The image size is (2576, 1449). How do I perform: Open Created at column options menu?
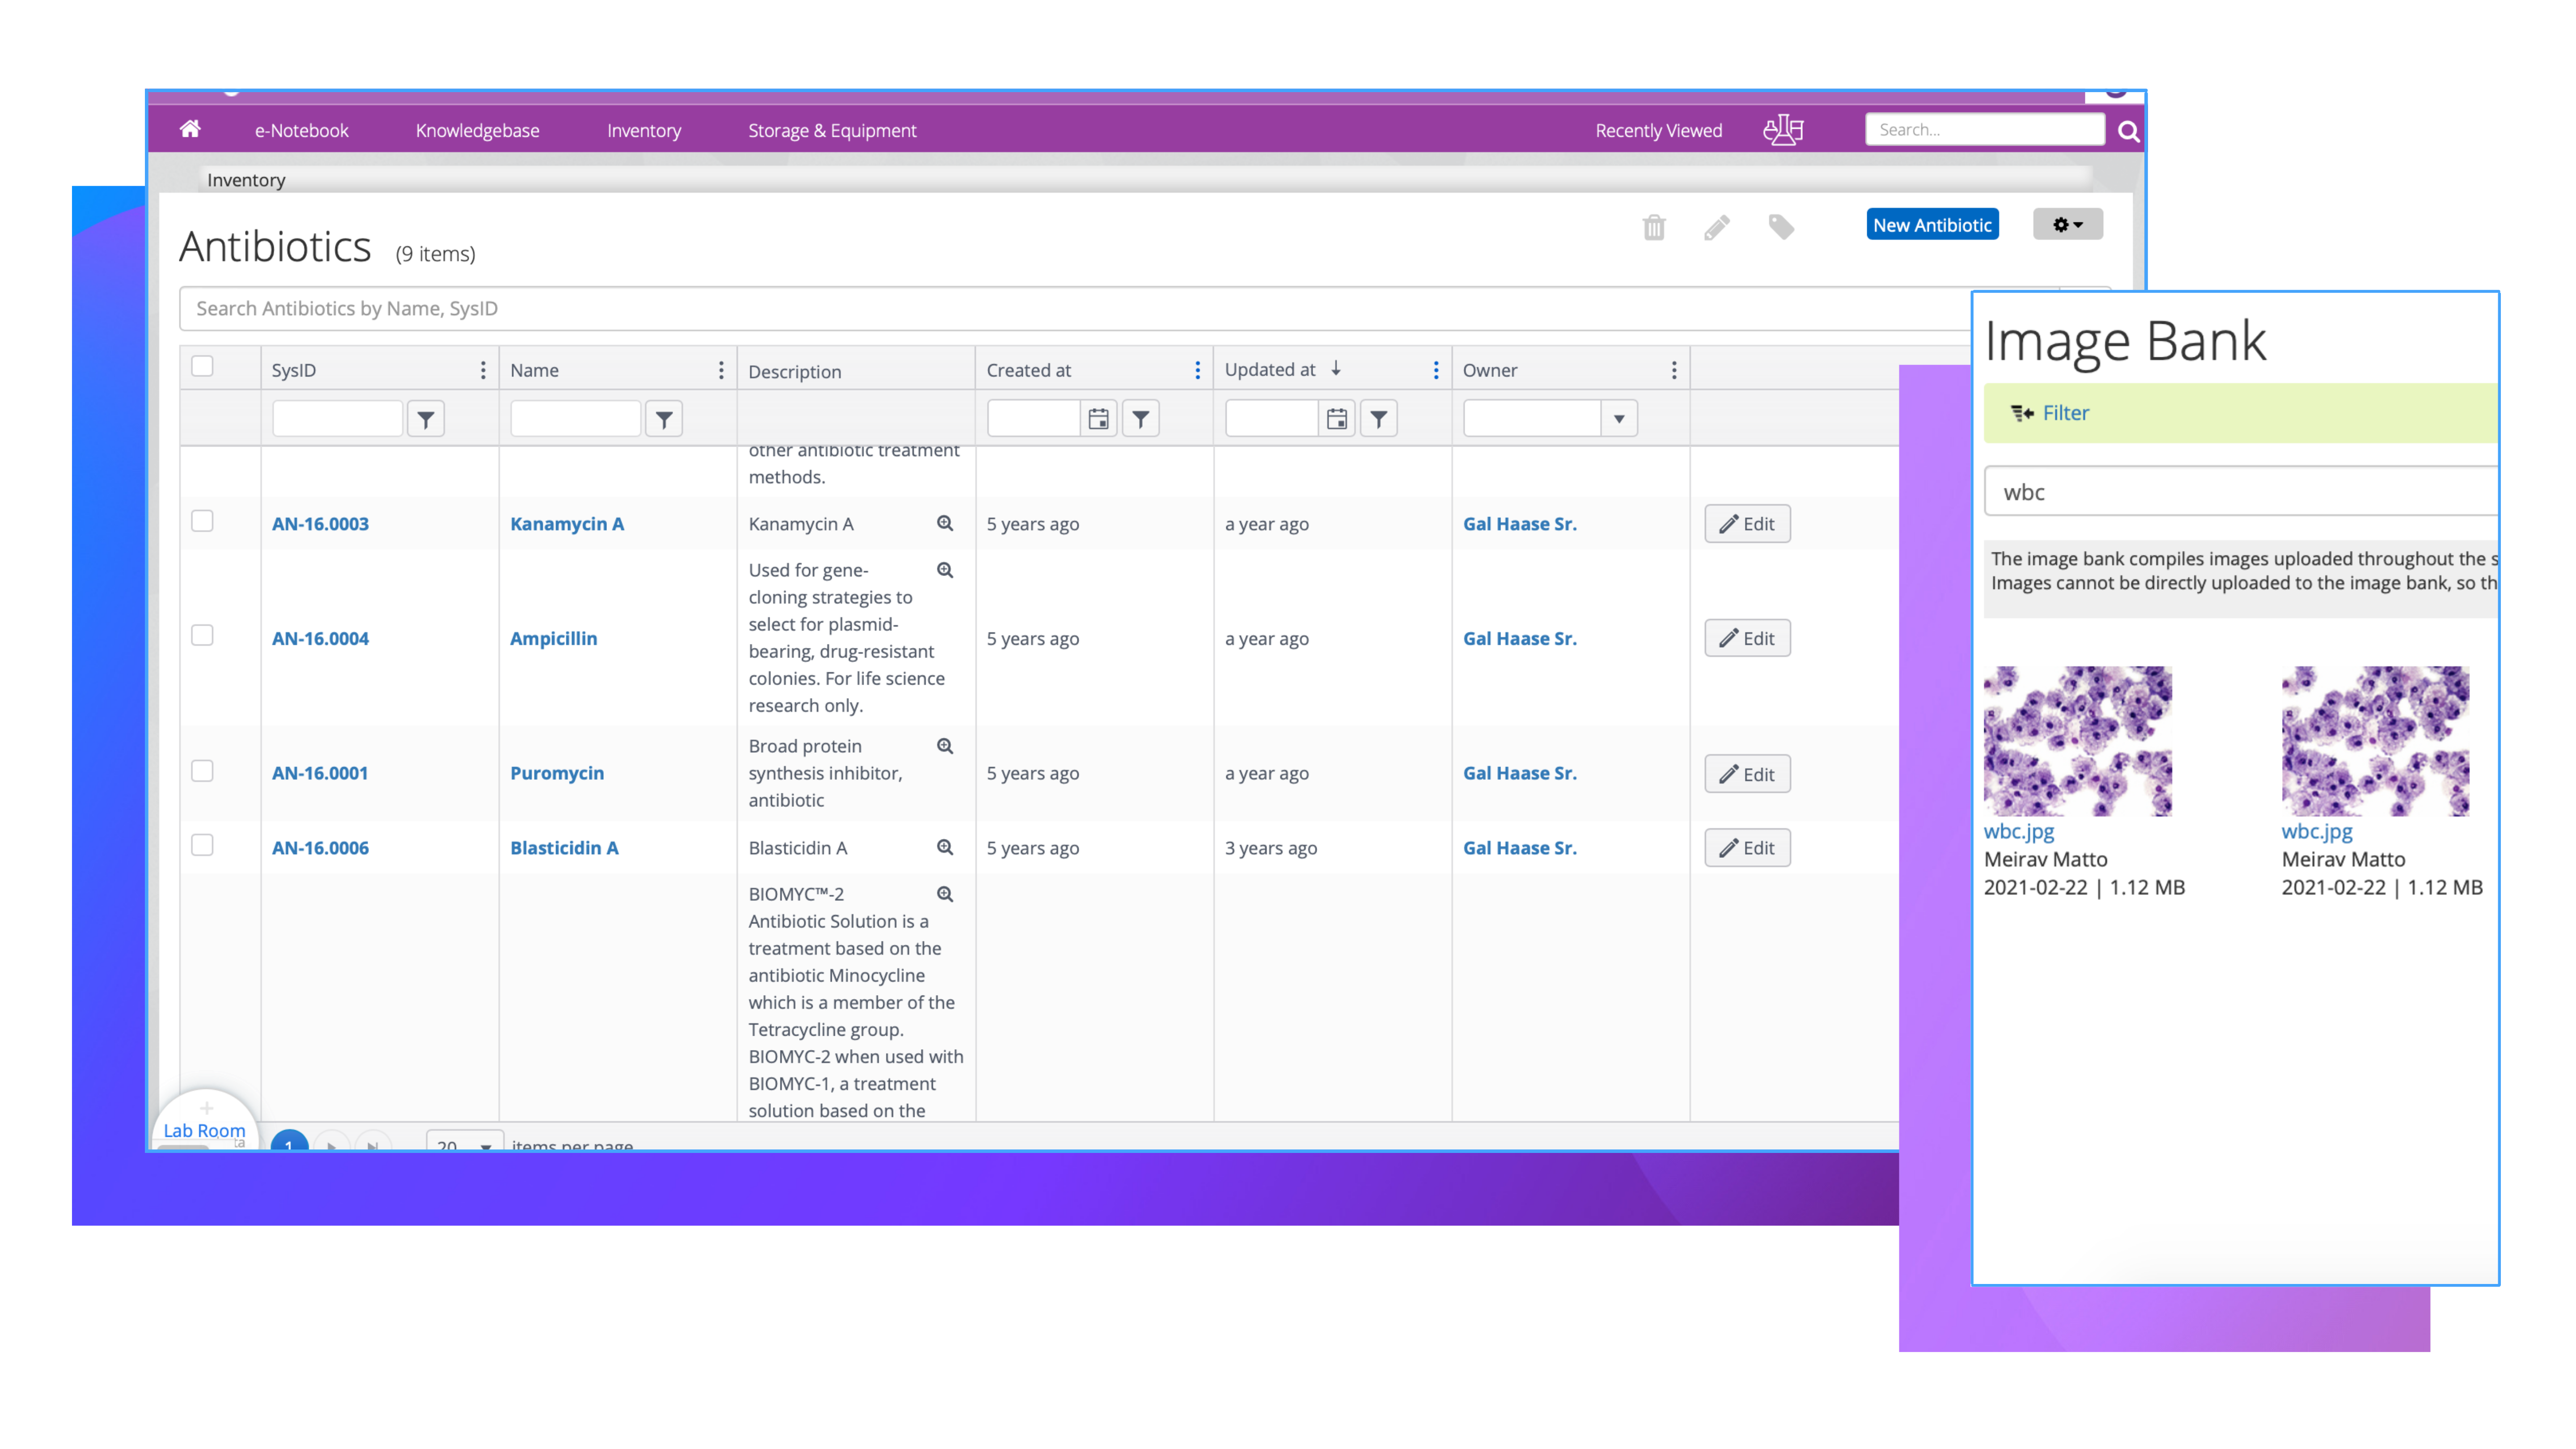click(x=1197, y=370)
